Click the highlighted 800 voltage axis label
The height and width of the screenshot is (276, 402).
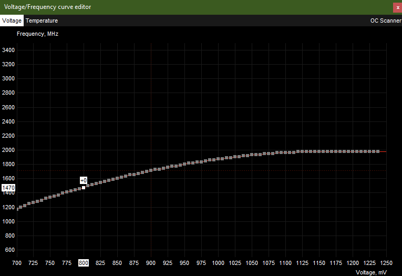(x=84, y=263)
